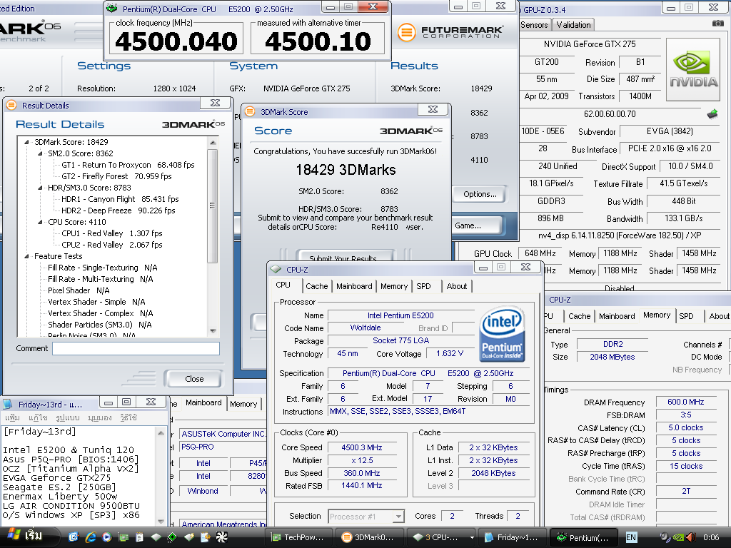Click the Intel Pentium badge in CPU-Z
The height and width of the screenshot is (548, 731).
click(503, 334)
